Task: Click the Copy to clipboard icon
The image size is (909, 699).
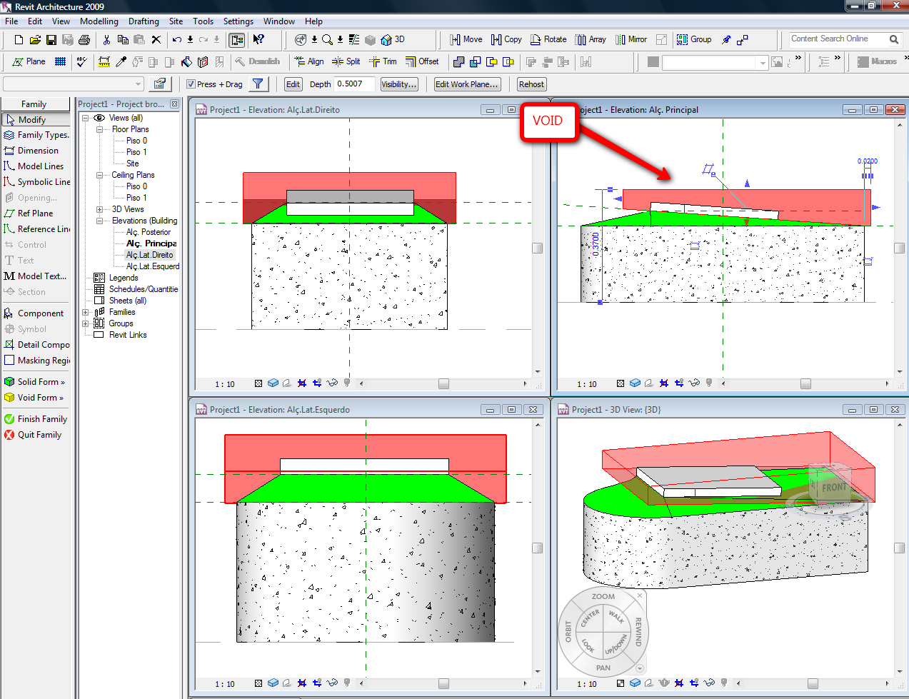Action: pyautogui.click(x=123, y=40)
